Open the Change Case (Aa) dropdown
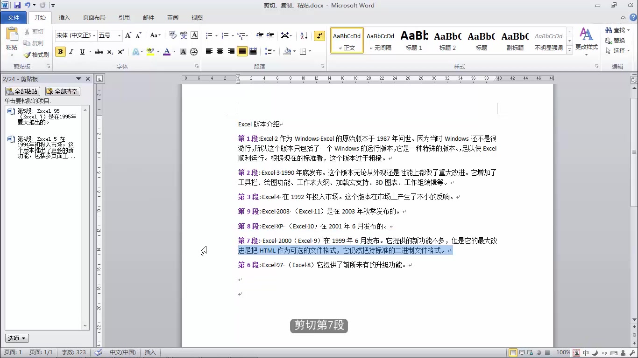This screenshot has height=358, width=638. point(156,35)
